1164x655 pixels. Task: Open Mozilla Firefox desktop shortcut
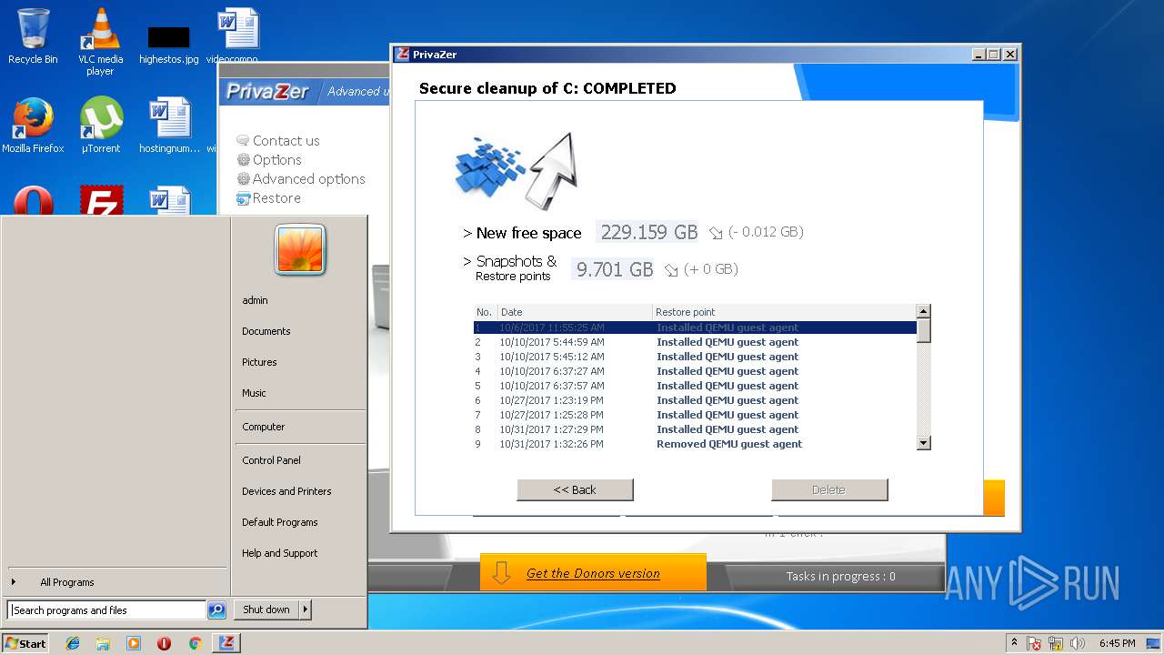[x=33, y=126]
